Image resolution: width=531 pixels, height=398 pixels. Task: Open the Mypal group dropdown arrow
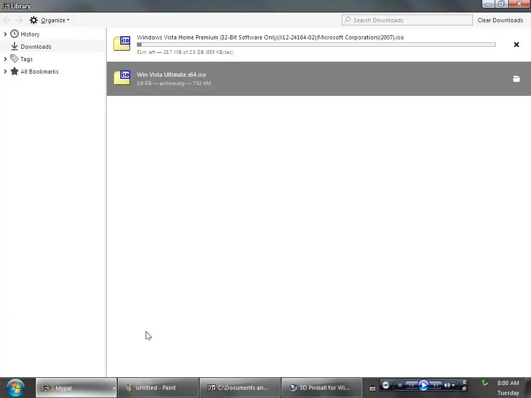click(114, 388)
